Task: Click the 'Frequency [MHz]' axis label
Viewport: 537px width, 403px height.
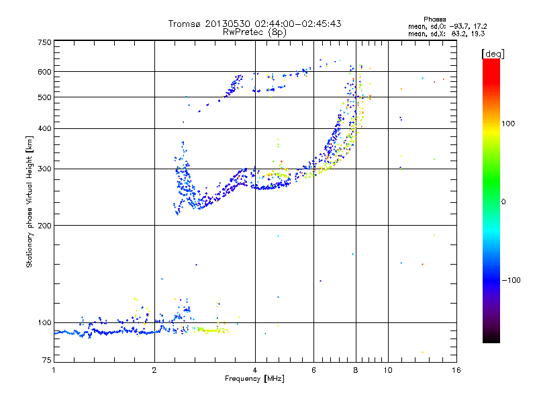Action: 254,379
